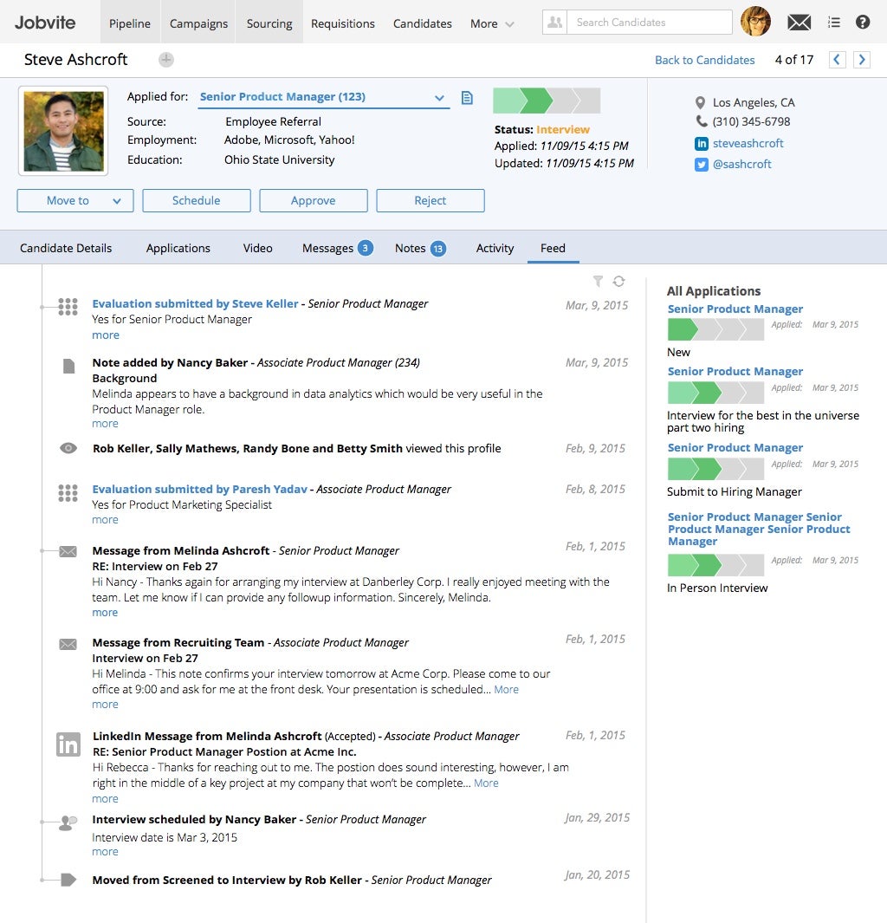
Task: Click Steve Ashcroft's profile photo
Action: coord(63,131)
